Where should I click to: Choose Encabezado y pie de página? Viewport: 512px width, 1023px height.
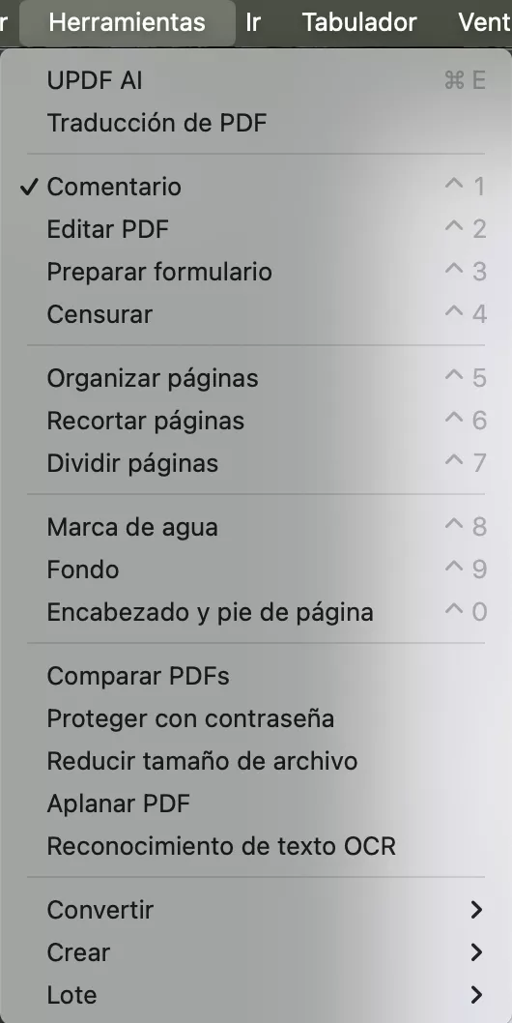pos(256,612)
